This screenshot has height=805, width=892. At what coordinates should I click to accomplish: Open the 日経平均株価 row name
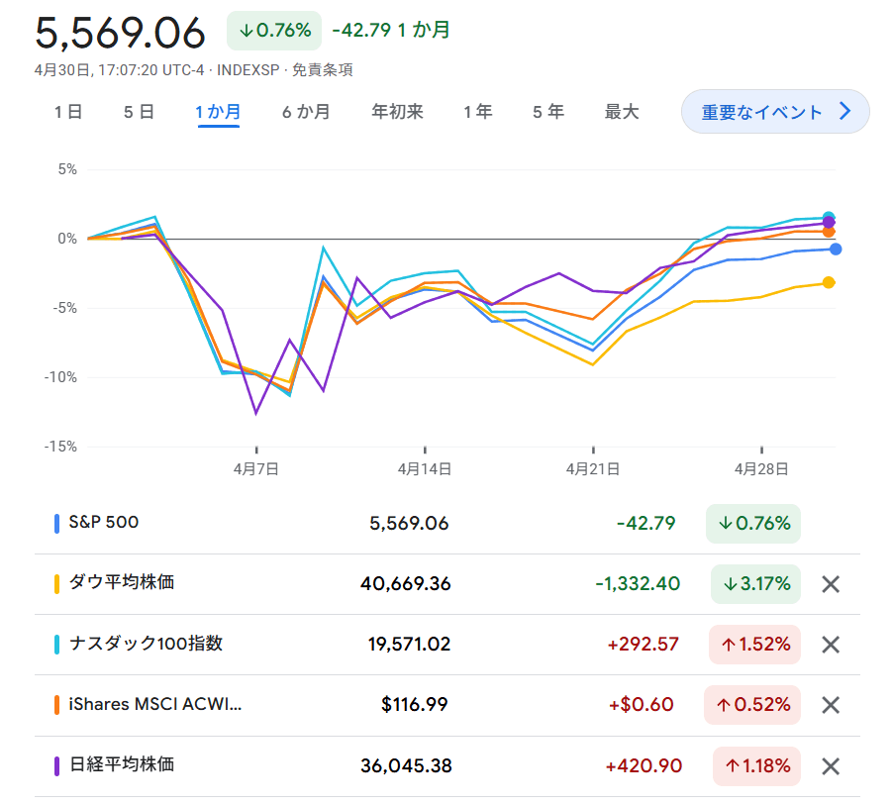122,764
